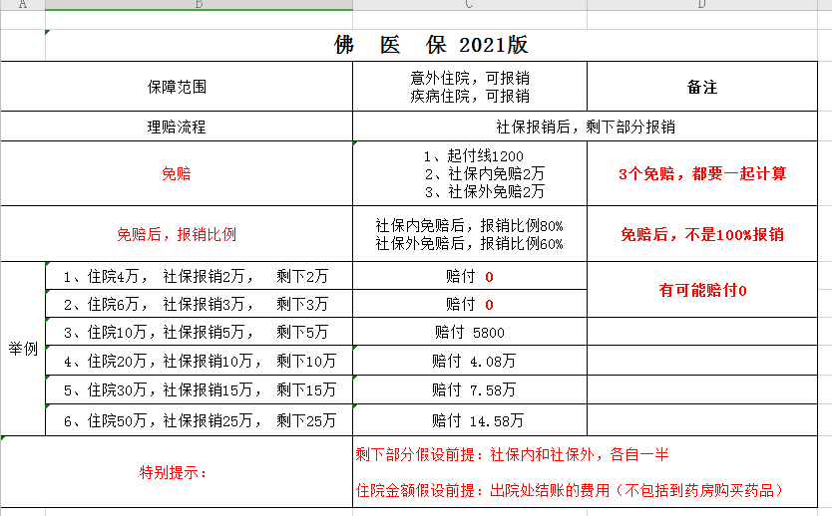Select the 赔付 14.58万 cell

(469, 420)
